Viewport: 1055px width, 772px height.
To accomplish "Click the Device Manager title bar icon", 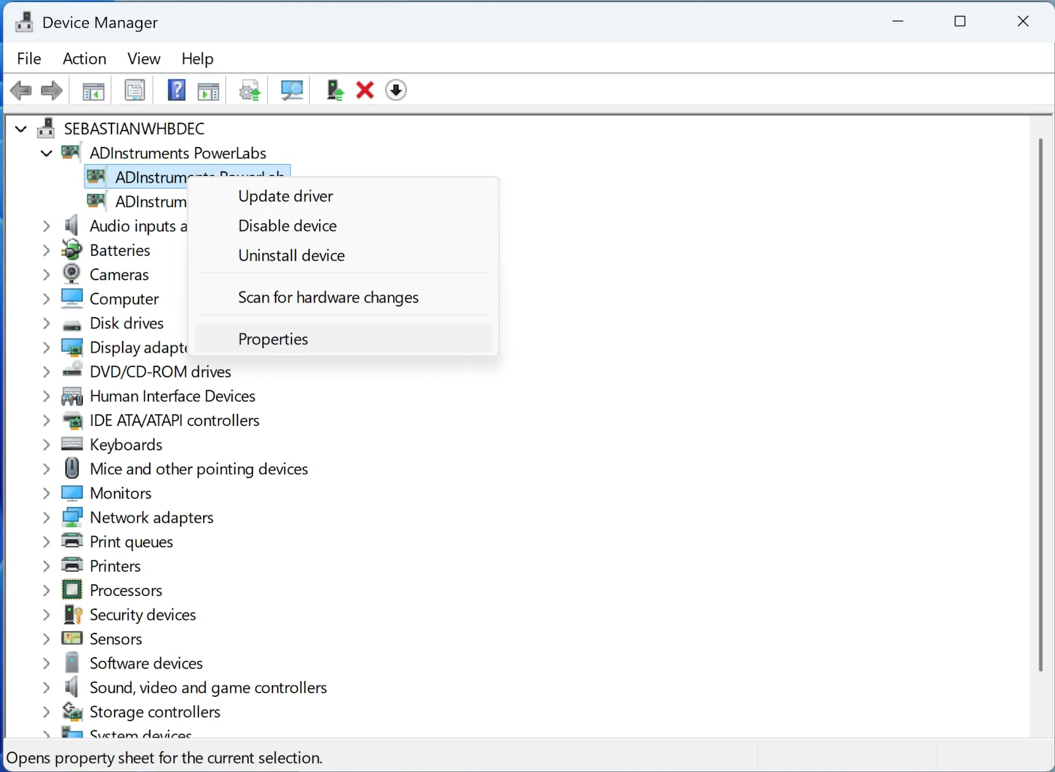I will (24, 22).
